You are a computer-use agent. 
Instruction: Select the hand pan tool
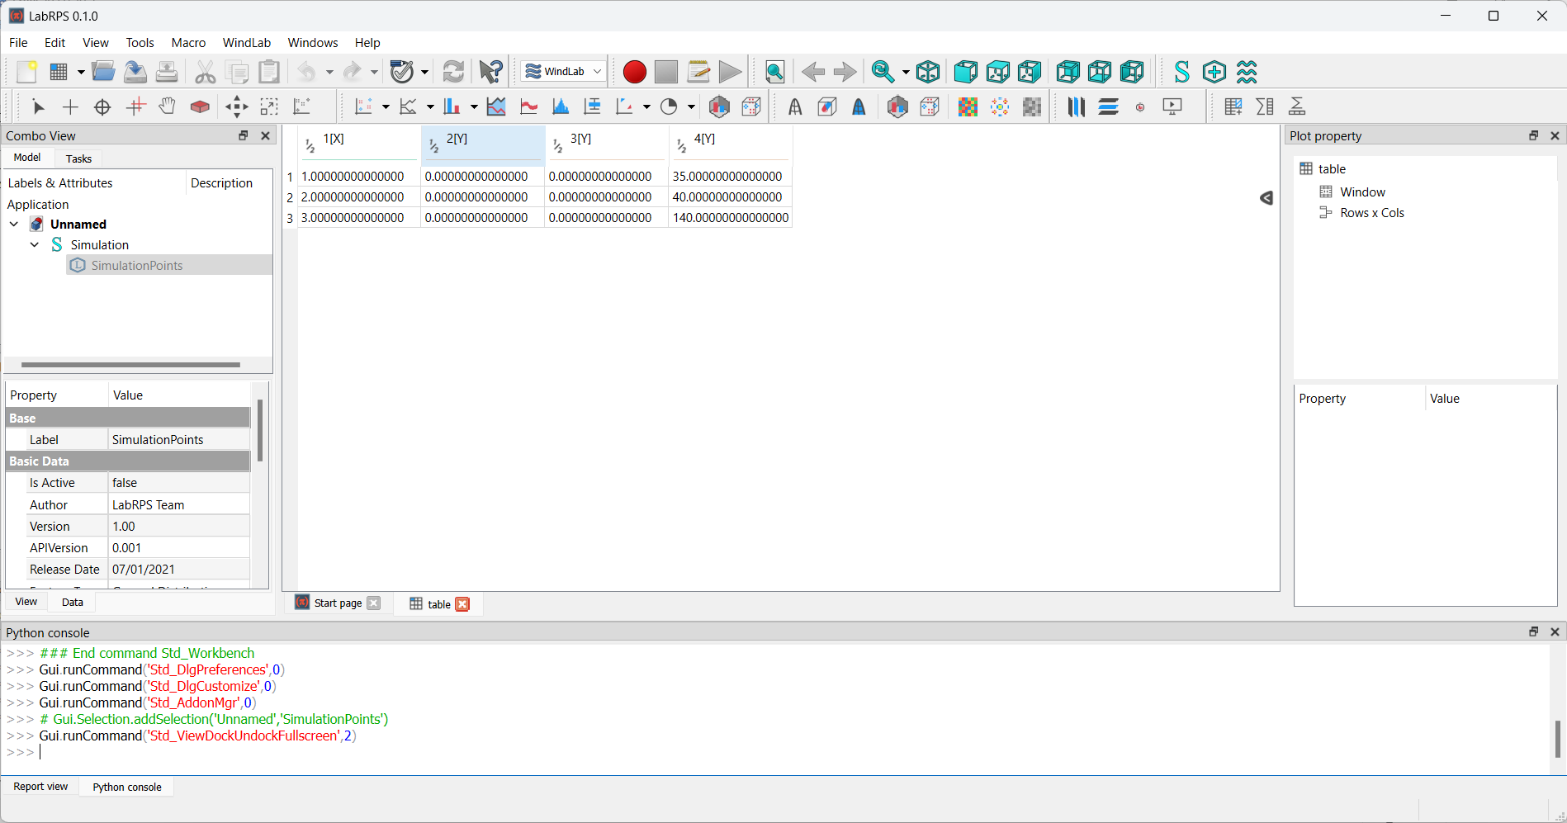coord(167,106)
